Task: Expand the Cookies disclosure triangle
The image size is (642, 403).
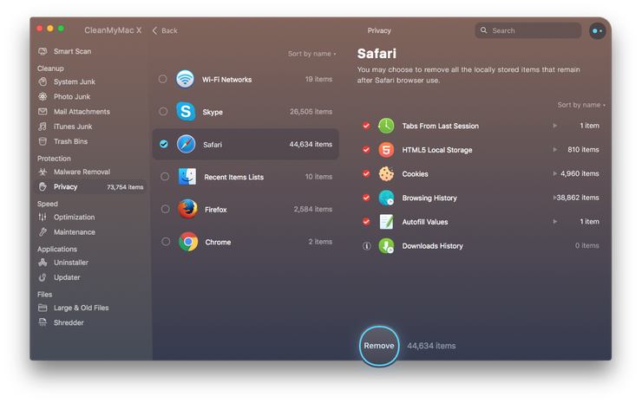Action: pyautogui.click(x=554, y=173)
